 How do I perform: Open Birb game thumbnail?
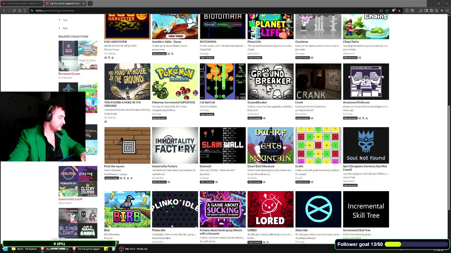click(x=127, y=209)
